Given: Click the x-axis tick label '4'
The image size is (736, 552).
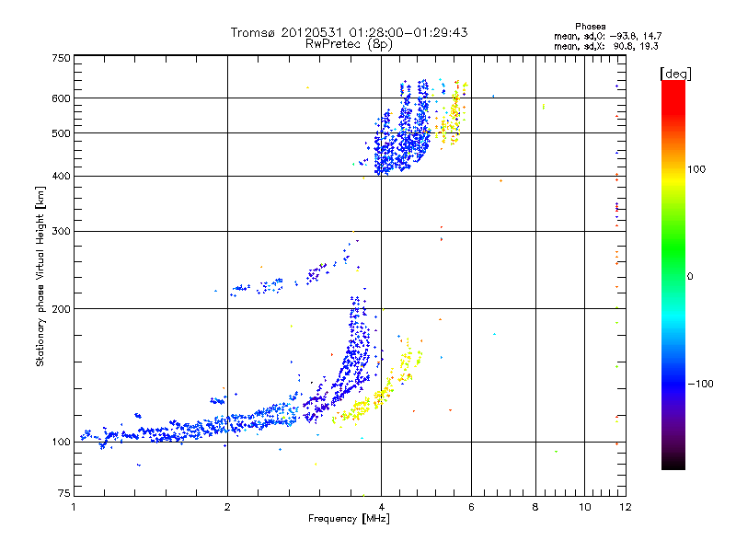Looking at the screenshot, I should tap(381, 507).
